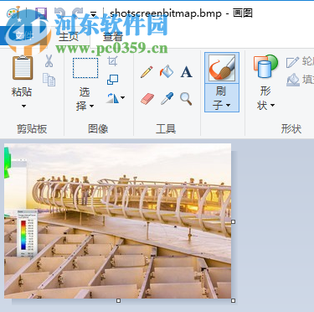314x312 pixels.
Task: Click the Resize icon
Action: tap(112, 80)
